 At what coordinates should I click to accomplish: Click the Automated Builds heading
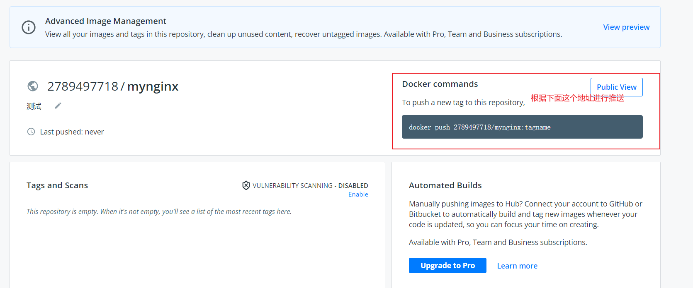pyautogui.click(x=445, y=185)
